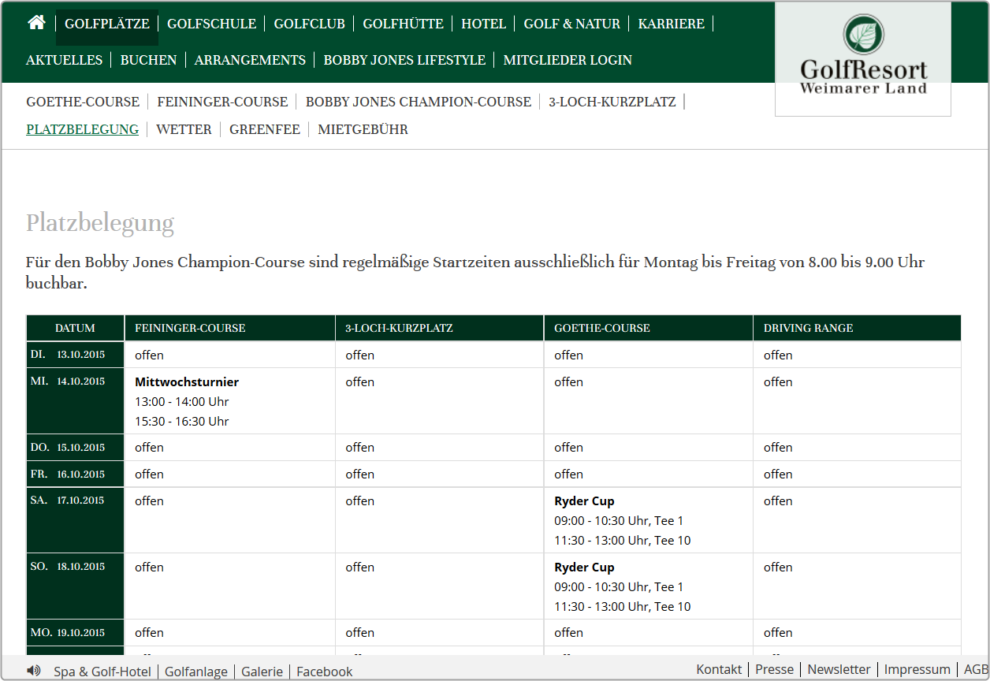
Task: Open Galerie footer link
Action: coord(262,672)
